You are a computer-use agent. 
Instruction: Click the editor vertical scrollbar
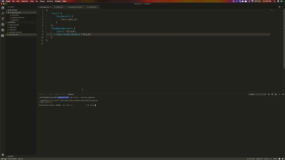coord(284,39)
